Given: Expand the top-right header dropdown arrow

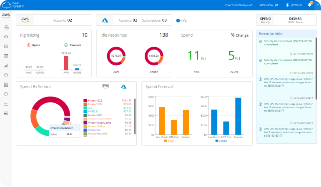Looking at the screenshot, I should pos(318,5).
